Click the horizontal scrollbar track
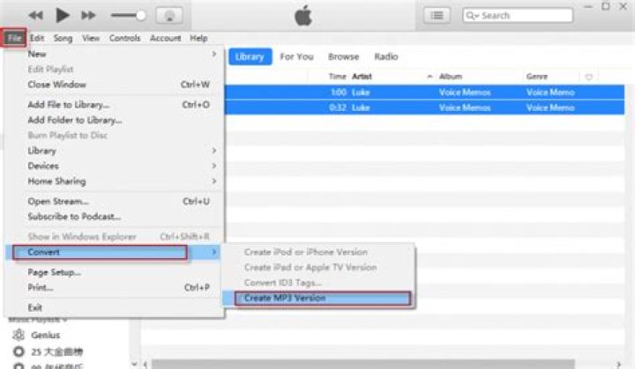 point(362,364)
